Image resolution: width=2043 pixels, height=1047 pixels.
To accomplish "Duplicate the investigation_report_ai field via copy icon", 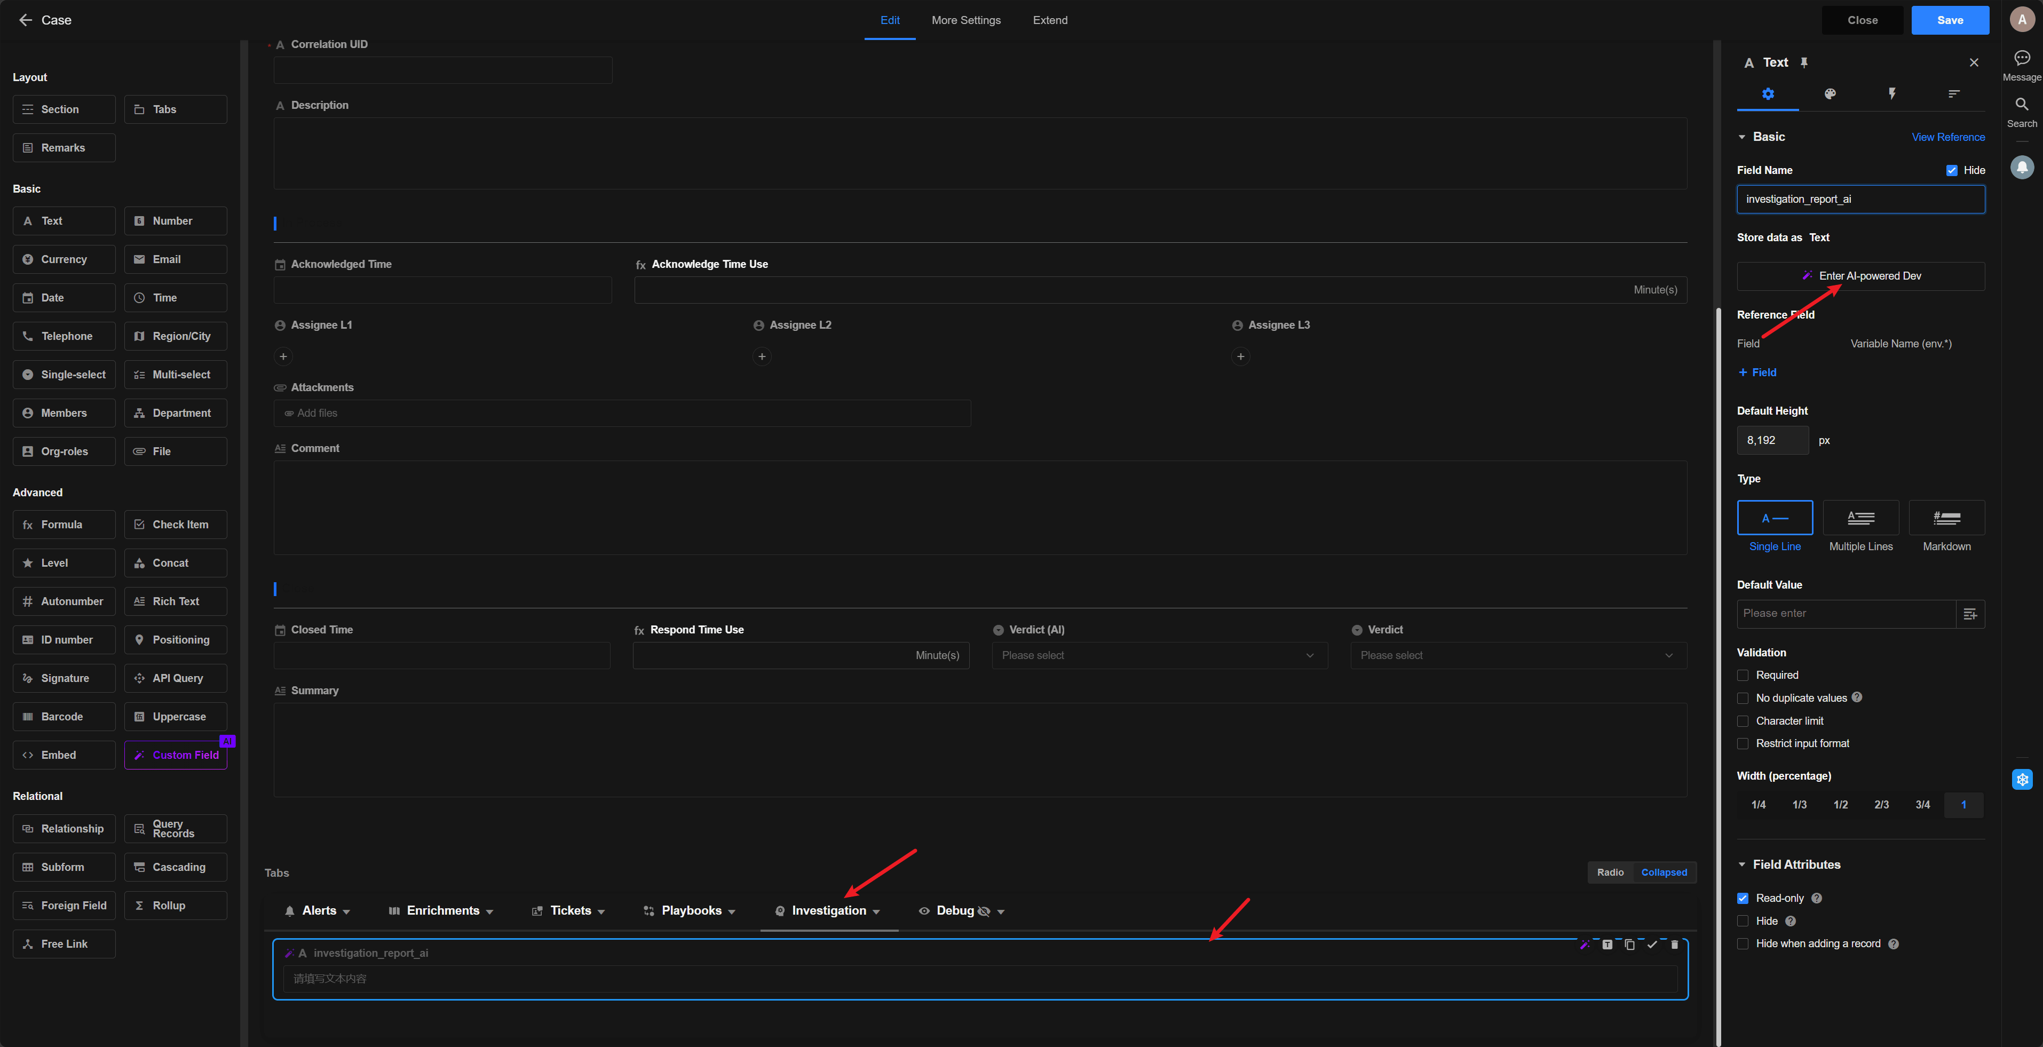I will point(1629,945).
